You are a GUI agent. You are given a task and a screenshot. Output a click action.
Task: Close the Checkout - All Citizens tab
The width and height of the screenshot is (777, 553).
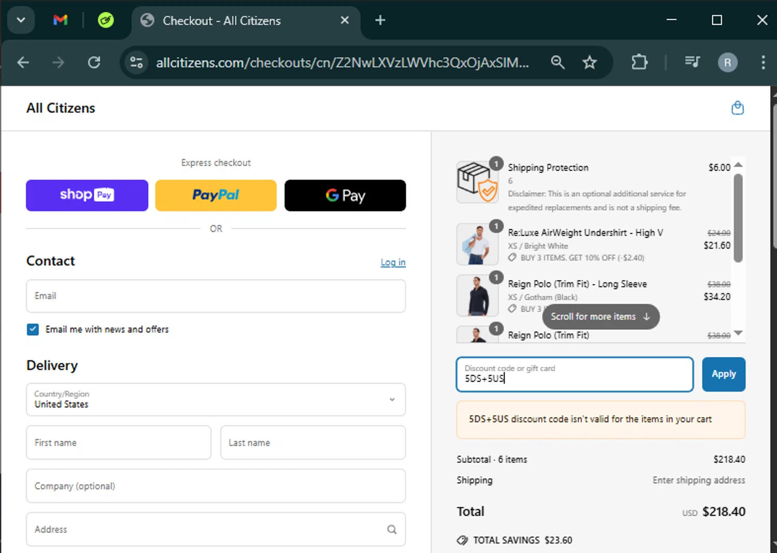point(344,20)
